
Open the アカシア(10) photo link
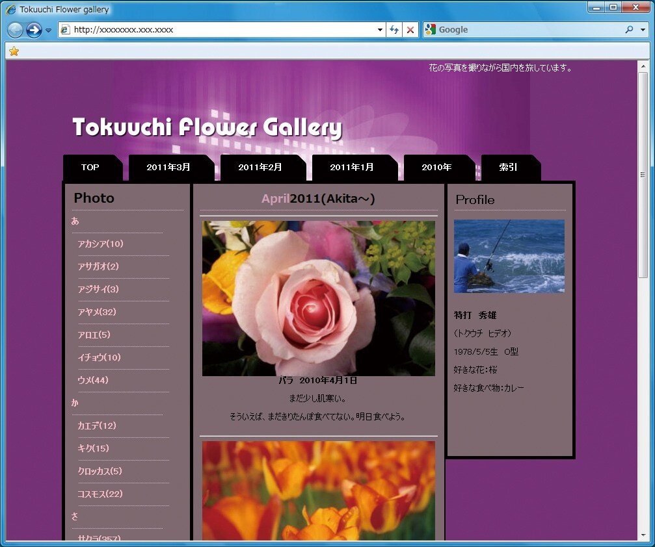coord(101,244)
